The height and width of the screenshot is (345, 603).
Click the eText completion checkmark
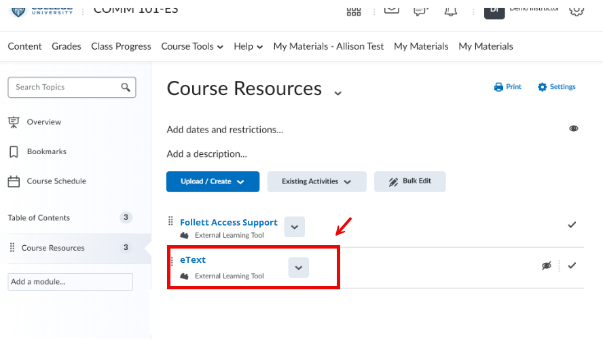(572, 266)
